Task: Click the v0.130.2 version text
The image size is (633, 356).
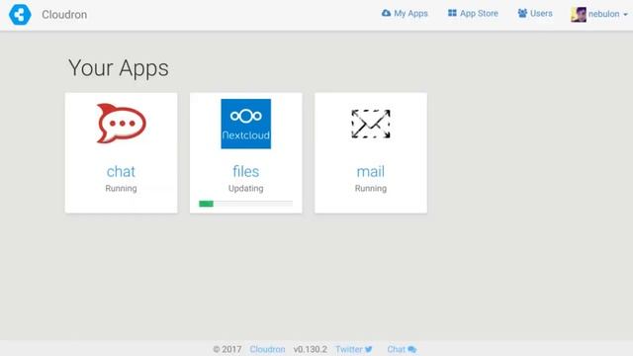Action: point(310,349)
